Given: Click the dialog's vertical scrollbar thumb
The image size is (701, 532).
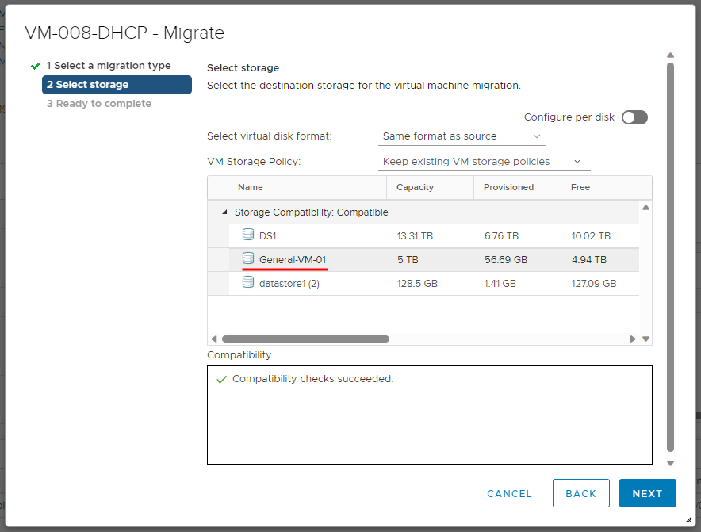Looking at the screenshot, I should (x=670, y=257).
